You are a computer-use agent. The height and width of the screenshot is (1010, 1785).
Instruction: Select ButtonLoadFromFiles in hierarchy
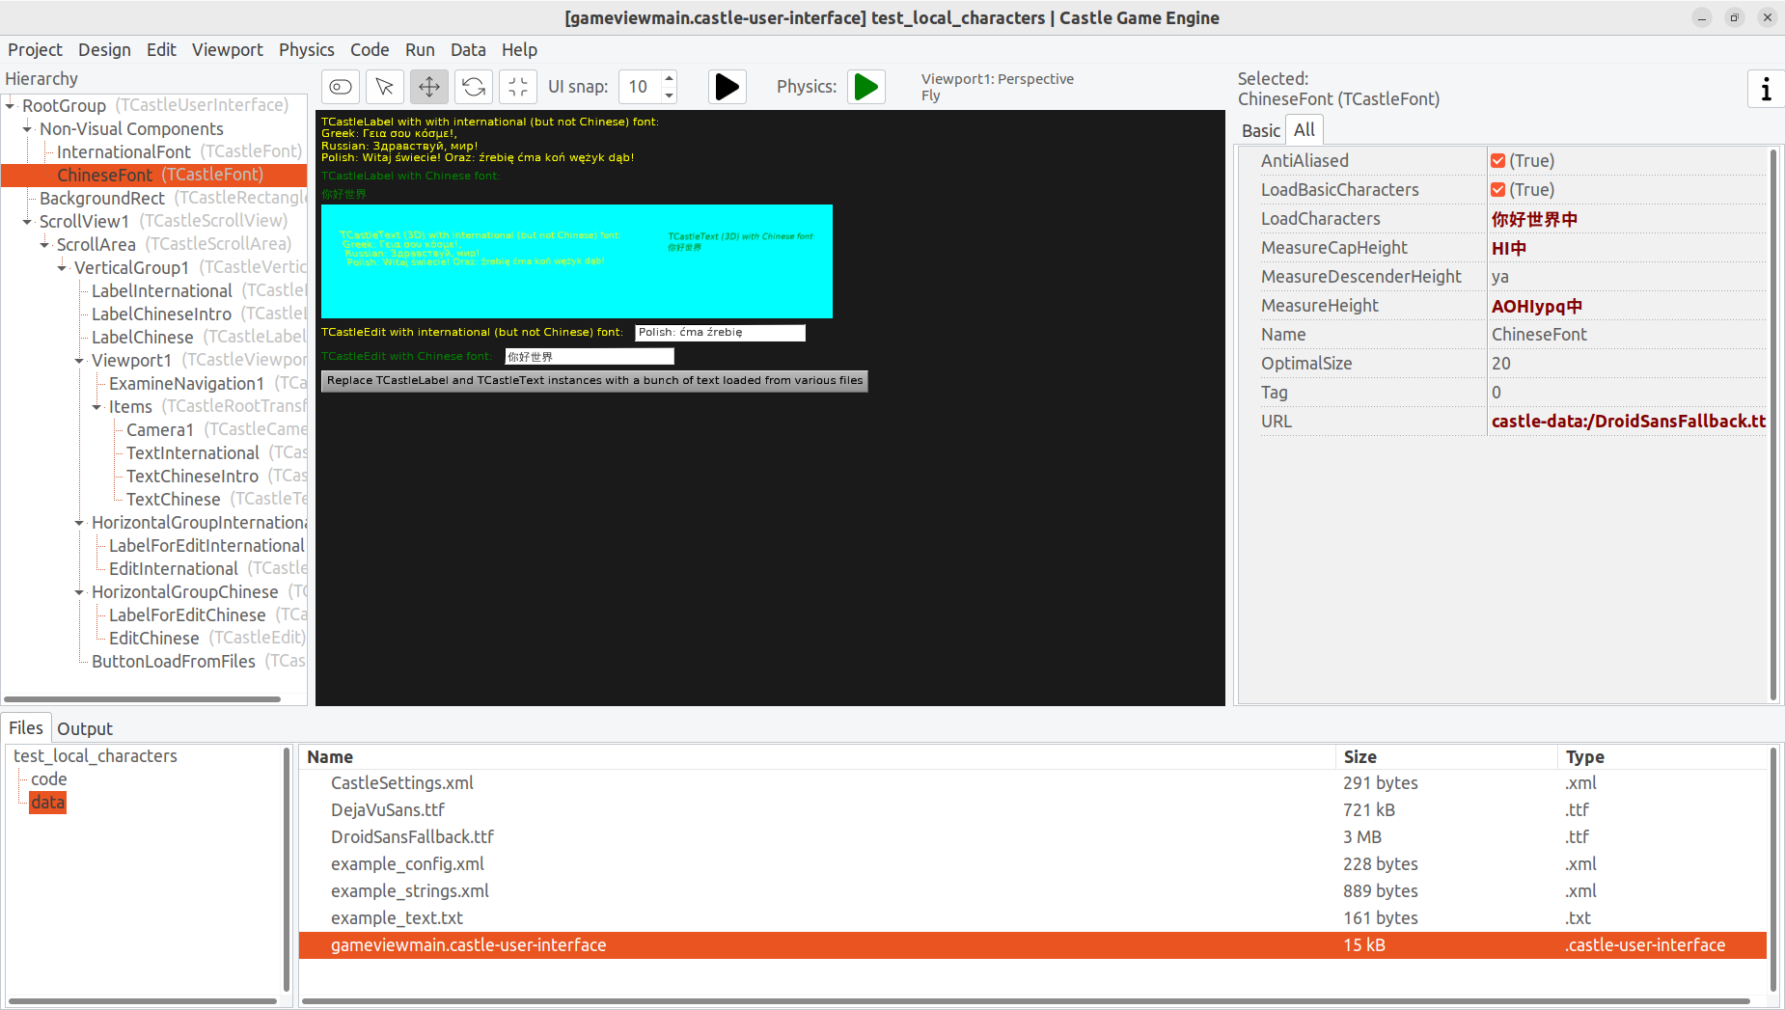click(174, 661)
